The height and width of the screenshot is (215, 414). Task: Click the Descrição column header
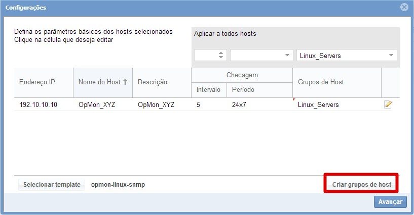[153, 82]
